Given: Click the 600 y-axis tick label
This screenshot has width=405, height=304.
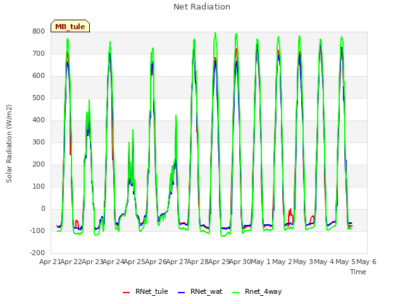Looking at the screenshot, I should click(x=39, y=76).
